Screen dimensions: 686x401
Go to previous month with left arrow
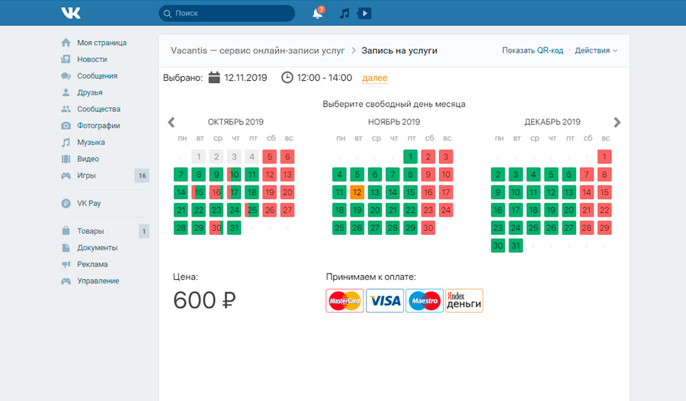171,122
